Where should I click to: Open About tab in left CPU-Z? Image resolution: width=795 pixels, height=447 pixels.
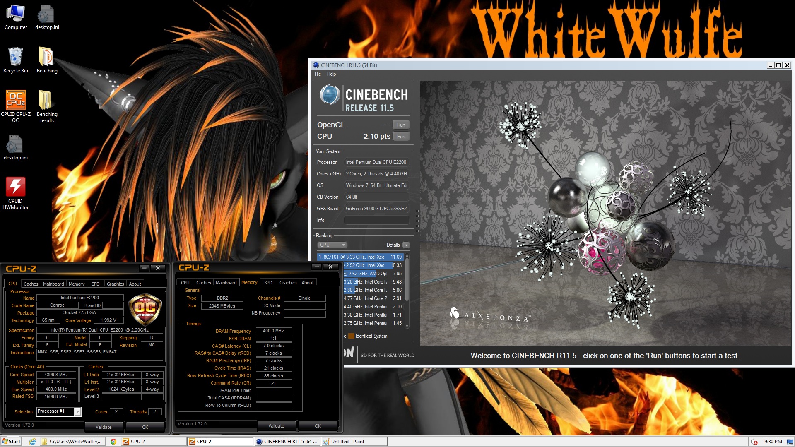point(135,284)
